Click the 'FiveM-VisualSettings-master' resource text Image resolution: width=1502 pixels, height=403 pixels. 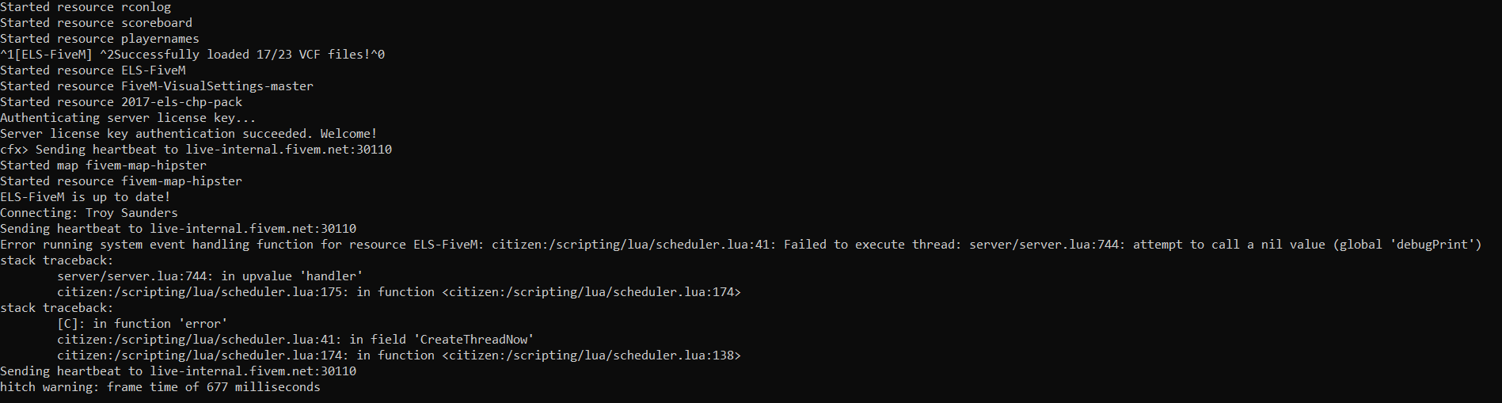pos(217,86)
